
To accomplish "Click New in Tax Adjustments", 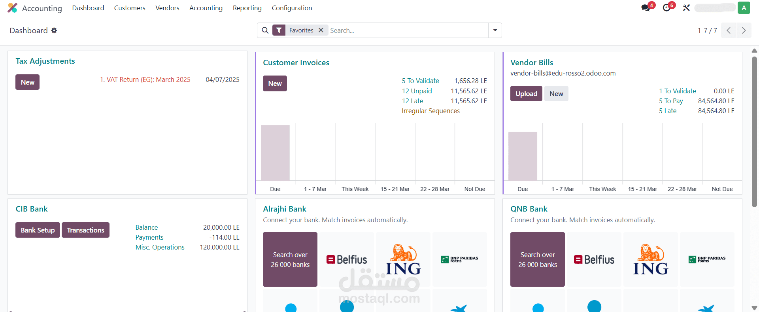I will 28,82.
